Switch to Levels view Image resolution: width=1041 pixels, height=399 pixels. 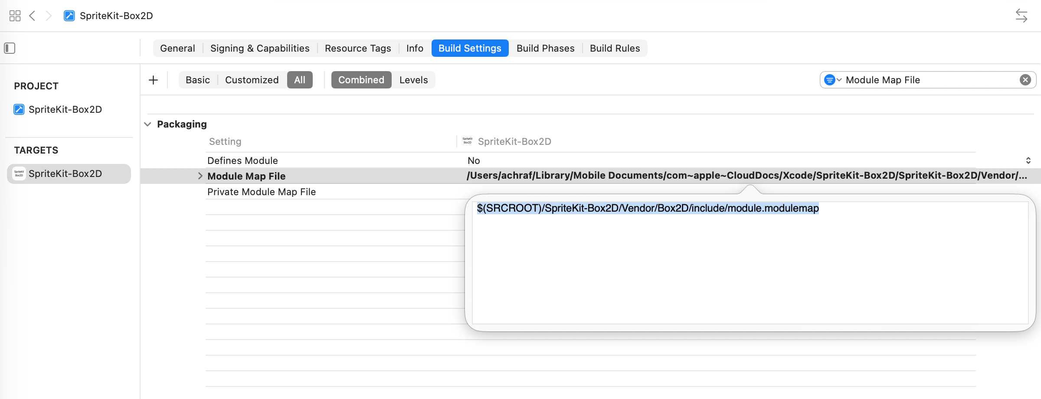tap(413, 80)
